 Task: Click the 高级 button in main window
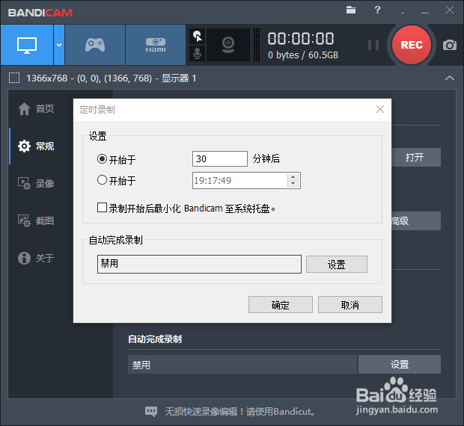click(x=416, y=220)
